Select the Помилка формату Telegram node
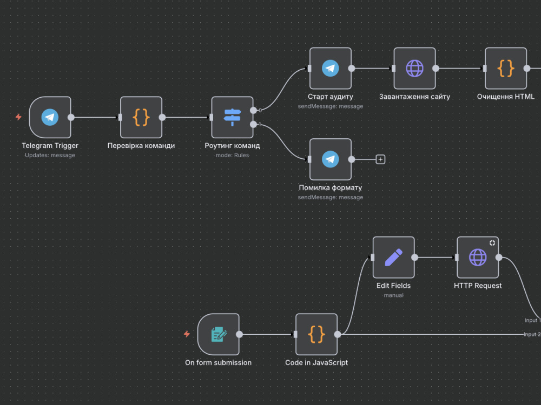This screenshot has width=541, height=405. 330,159
